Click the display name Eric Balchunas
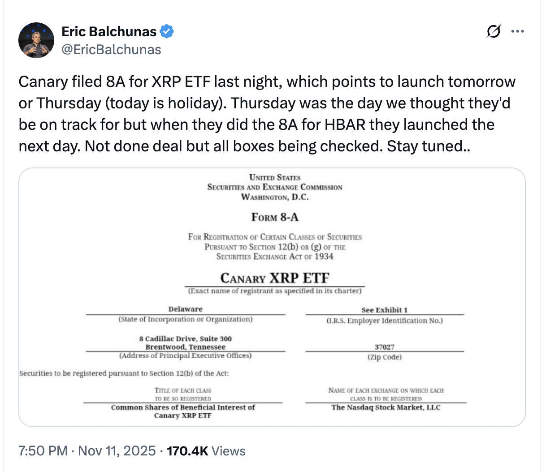This screenshot has height=472, width=546. click(x=111, y=31)
